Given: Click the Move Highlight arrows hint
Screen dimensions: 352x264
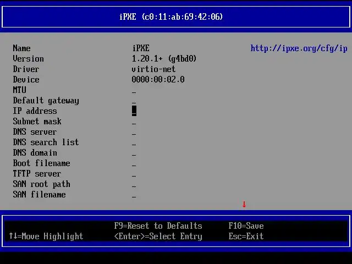Looking at the screenshot, I should [46, 236].
